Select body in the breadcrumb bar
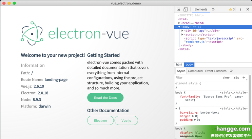Image resolution: width=252 pixels, height=139 pixels. 189,65
